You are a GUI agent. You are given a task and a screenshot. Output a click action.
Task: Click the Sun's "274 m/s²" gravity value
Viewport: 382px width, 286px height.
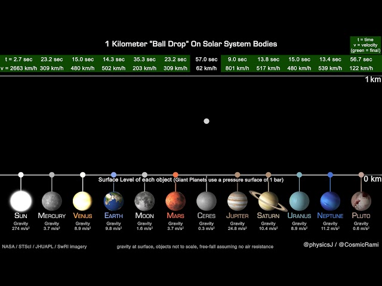[x=21, y=229]
